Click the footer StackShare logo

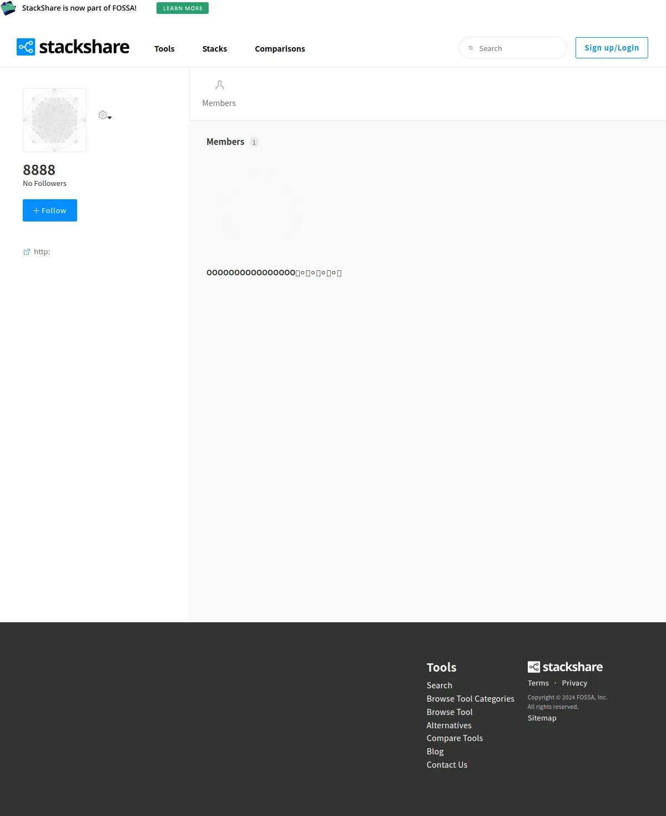[x=565, y=667]
